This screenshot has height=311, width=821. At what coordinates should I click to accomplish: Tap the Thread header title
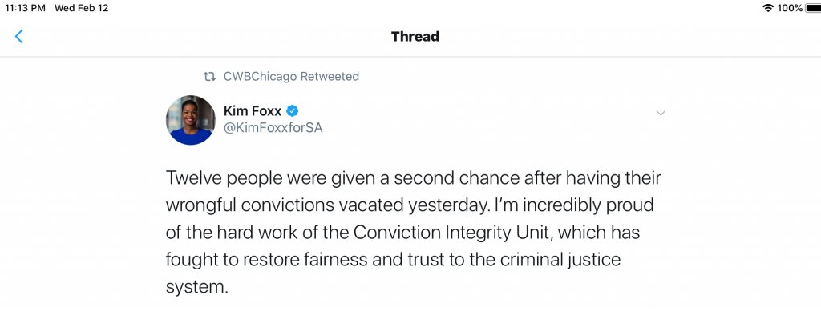(415, 37)
